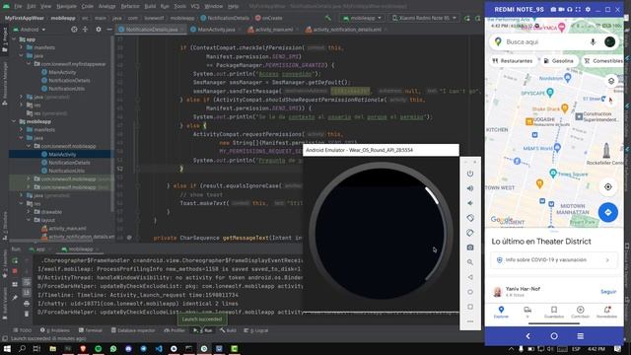Open the Build menu

(150, 7)
